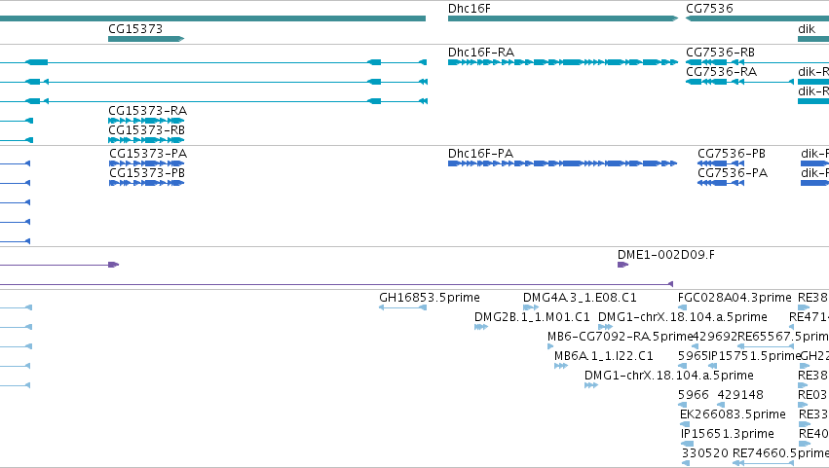Select the CG7536 gene span bar

pos(757,18)
